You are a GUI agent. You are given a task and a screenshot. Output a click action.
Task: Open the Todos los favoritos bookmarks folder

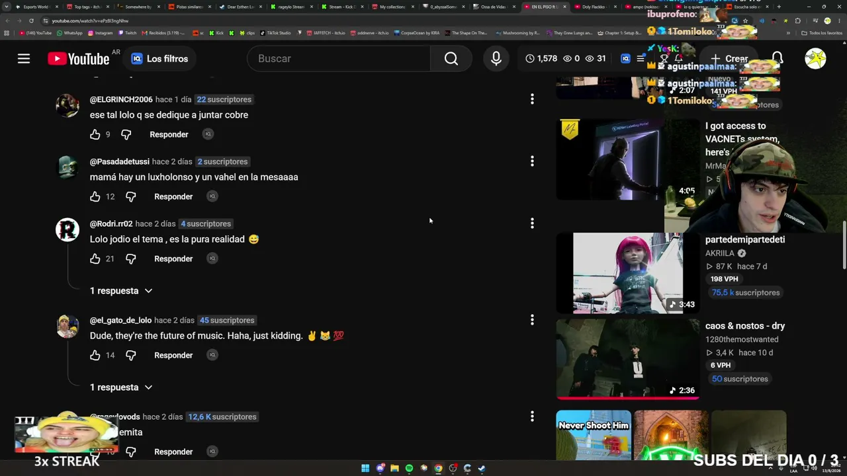pyautogui.click(x=822, y=33)
